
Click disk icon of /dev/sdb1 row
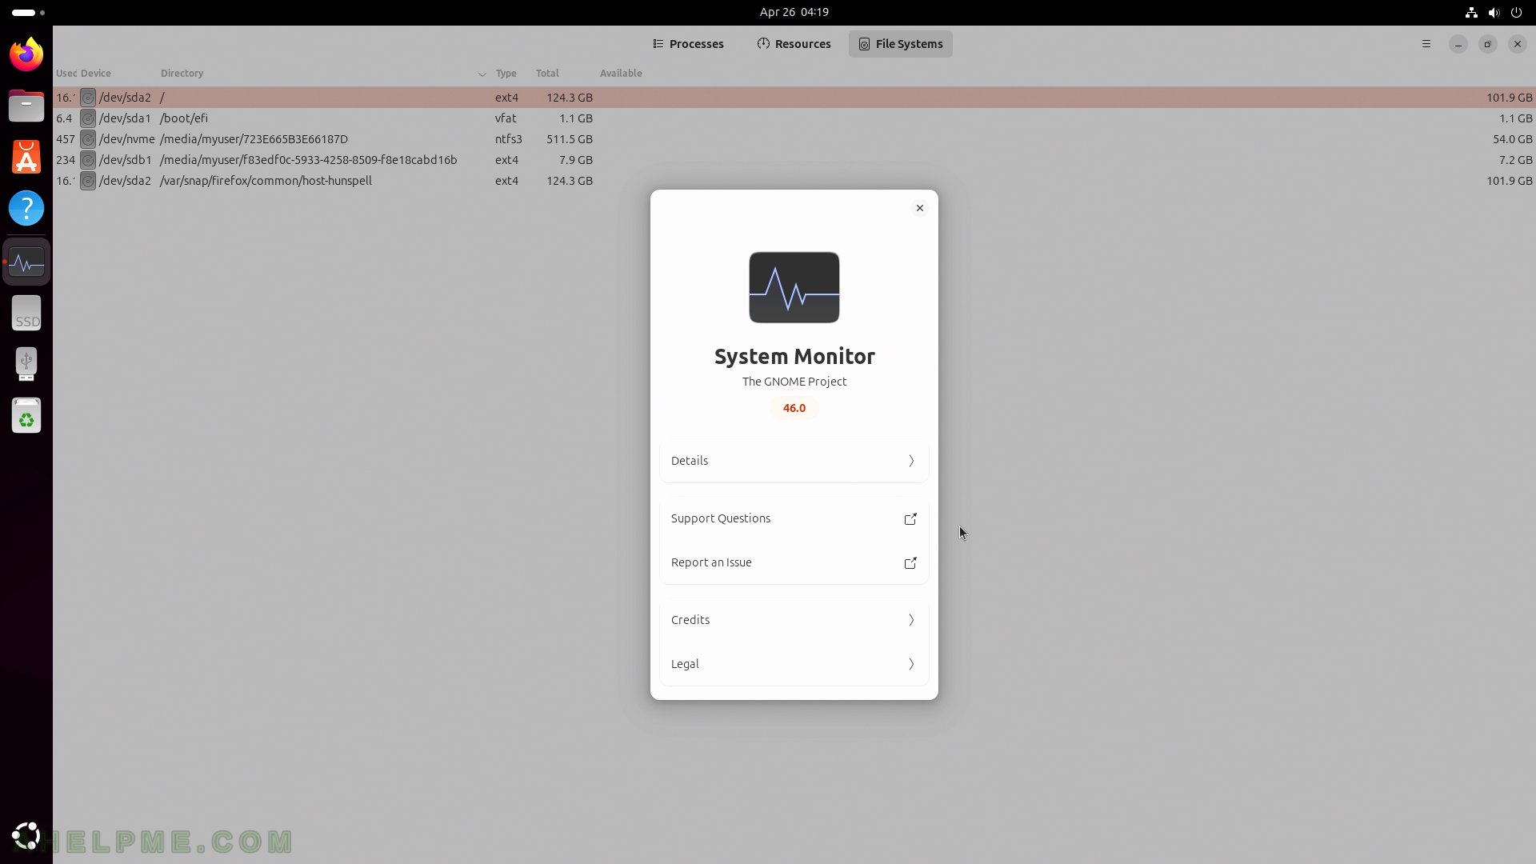88,160
